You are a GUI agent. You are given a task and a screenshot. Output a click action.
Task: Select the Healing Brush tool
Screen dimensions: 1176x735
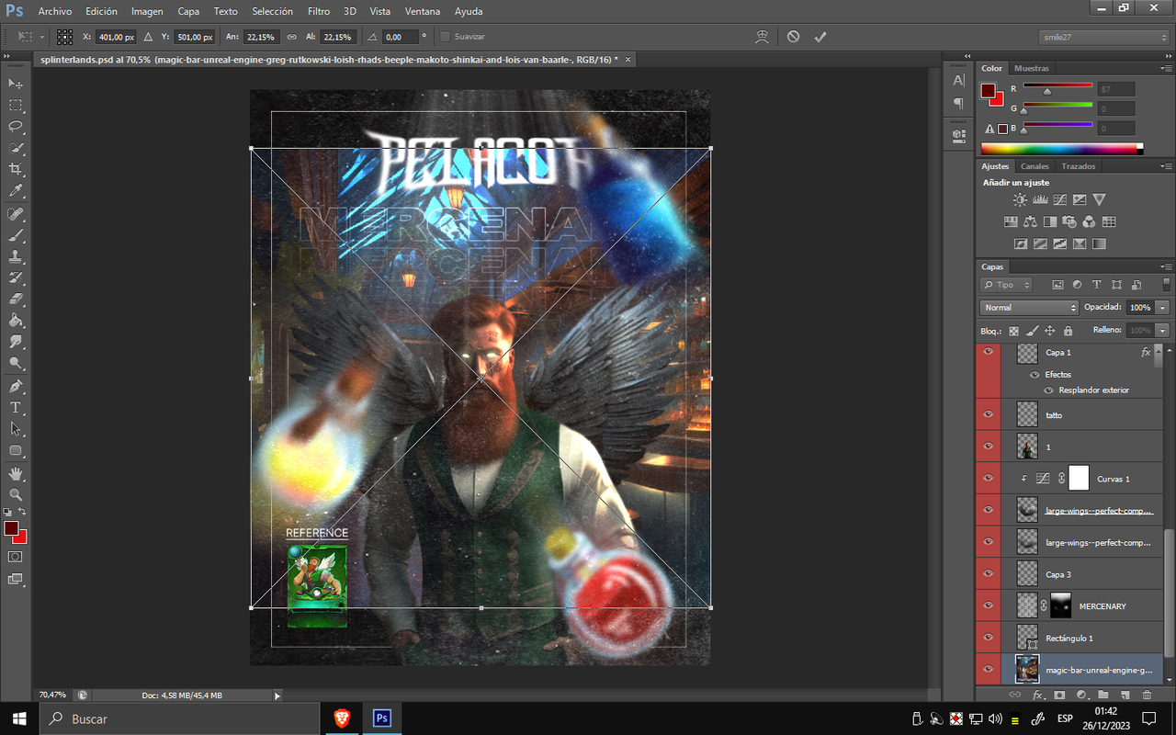16,214
